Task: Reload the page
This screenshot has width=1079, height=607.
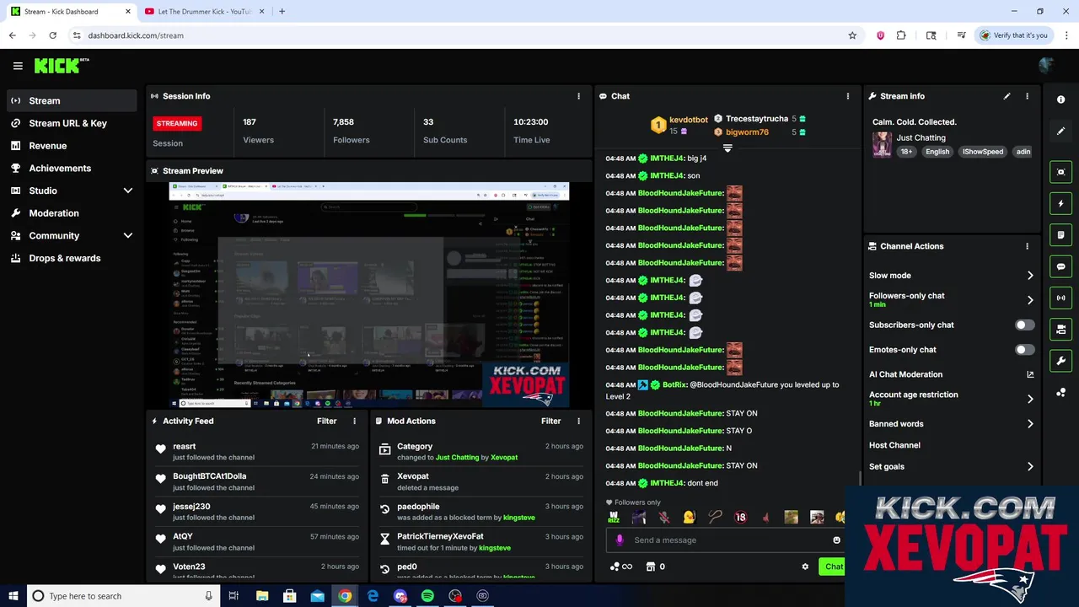Action: pyautogui.click(x=52, y=35)
